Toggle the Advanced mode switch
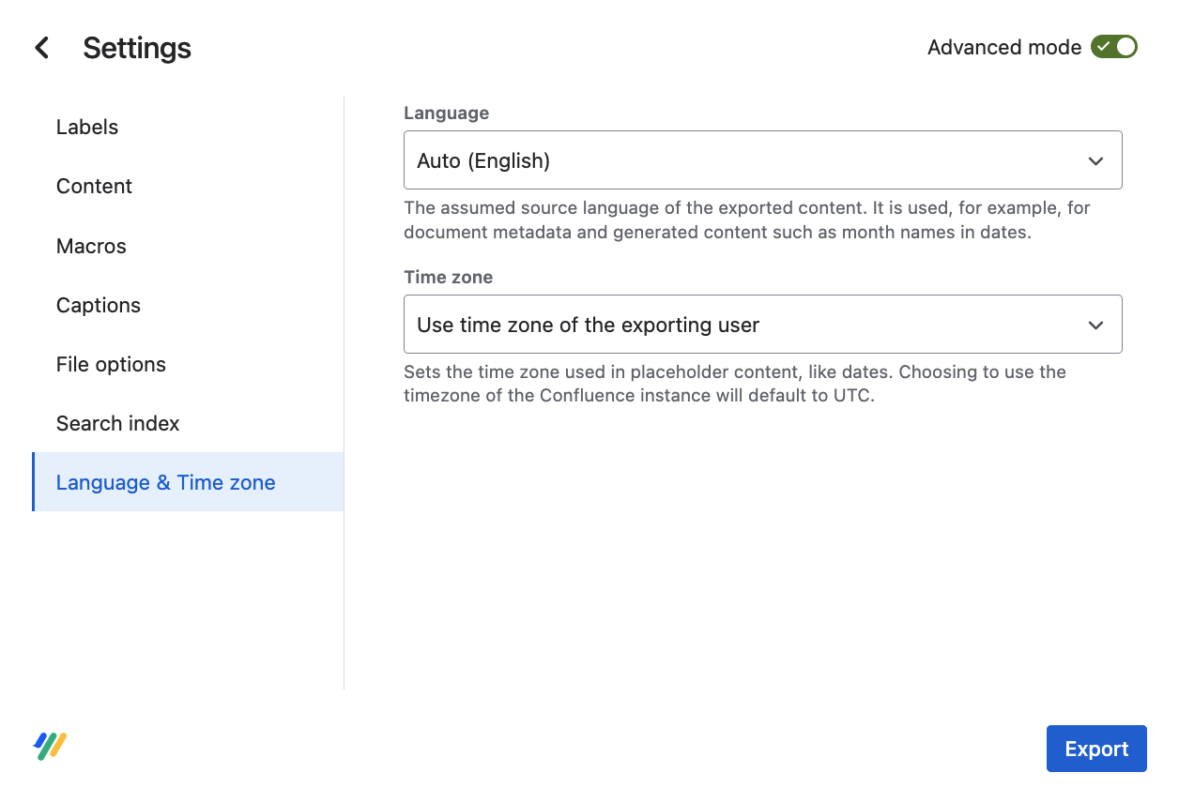The height and width of the screenshot is (803, 1179). 1113,47
